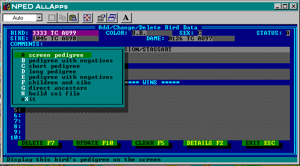This screenshot has width=300, height=166.
Task: Maximize the NPED AllApps window
Action: [285, 6]
